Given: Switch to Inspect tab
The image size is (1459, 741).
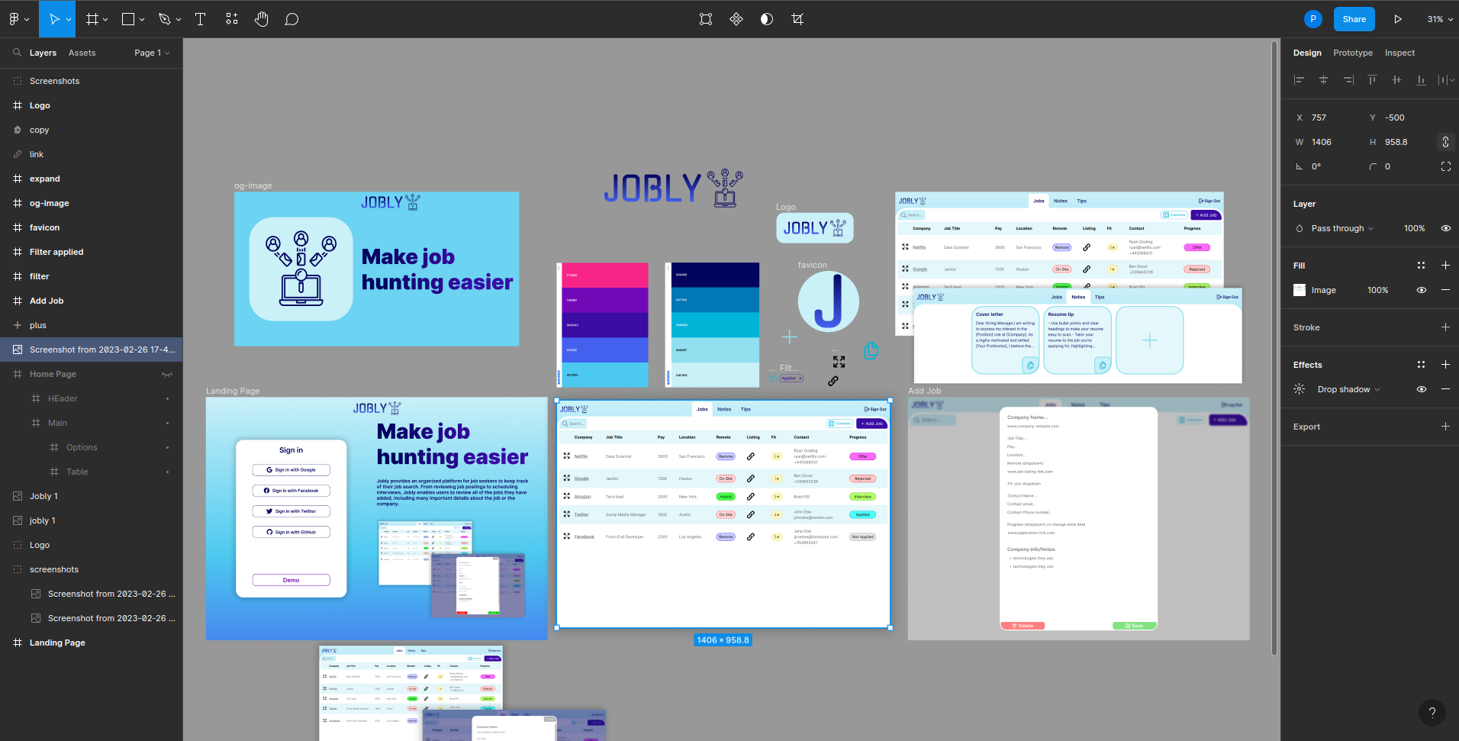Looking at the screenshot, I should point(1399,53).
